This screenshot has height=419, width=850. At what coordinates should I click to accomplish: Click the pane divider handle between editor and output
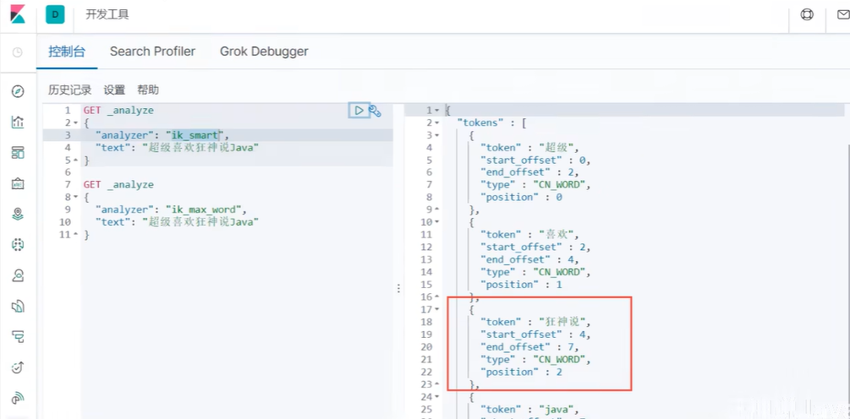pos(398,289)
